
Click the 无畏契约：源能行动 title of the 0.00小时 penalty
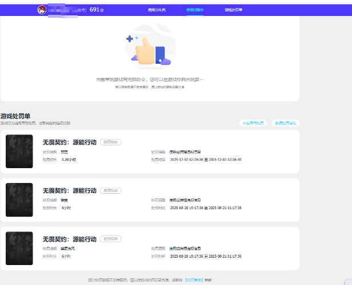[x=70, y=142]
